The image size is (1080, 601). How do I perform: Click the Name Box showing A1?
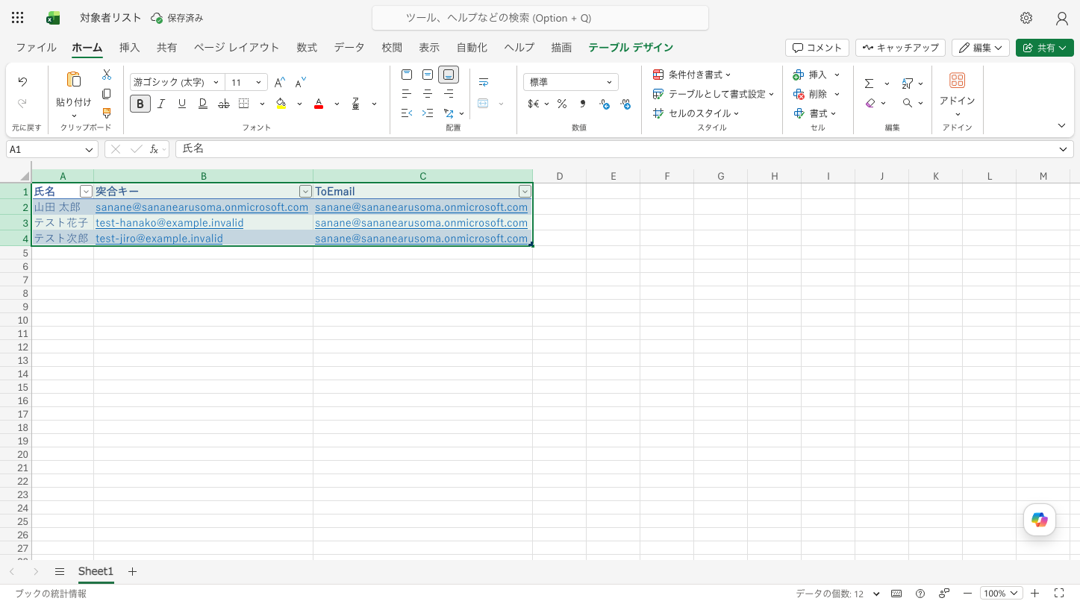point(52,149)
